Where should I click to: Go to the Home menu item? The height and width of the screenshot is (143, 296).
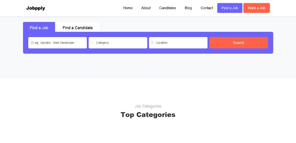coord(128,8)
